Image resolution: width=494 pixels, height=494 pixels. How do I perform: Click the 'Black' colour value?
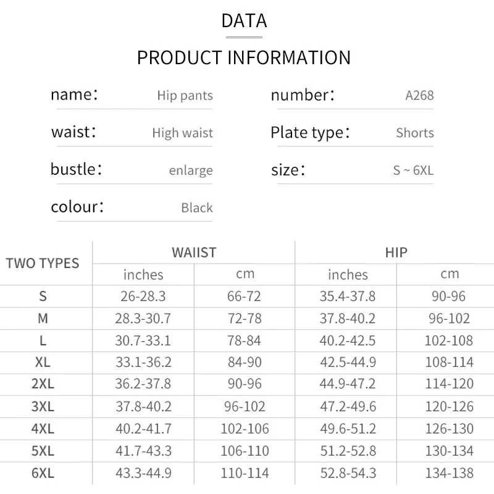[197, 207]
